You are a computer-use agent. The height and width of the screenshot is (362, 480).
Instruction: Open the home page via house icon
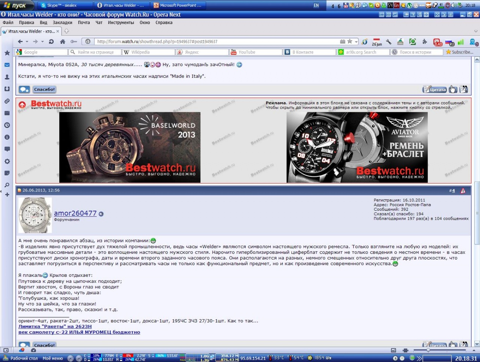(63, 42)
